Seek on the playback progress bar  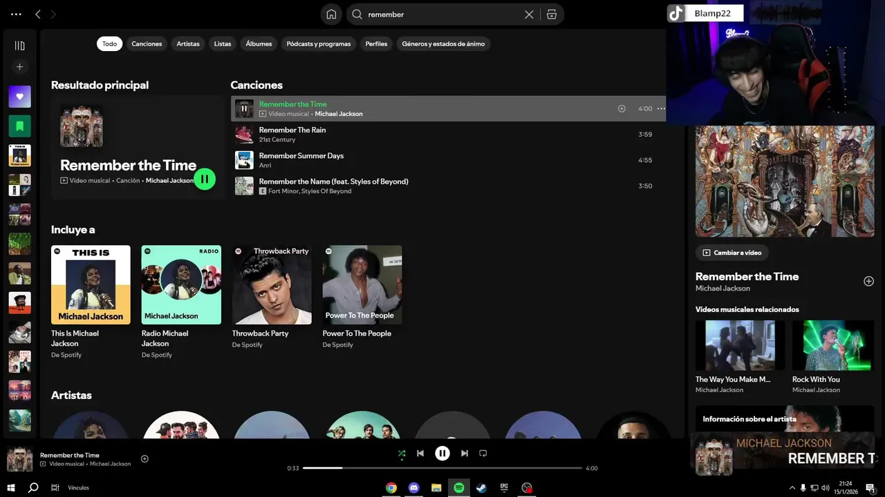pyautogui.click(x=442, y=468)
